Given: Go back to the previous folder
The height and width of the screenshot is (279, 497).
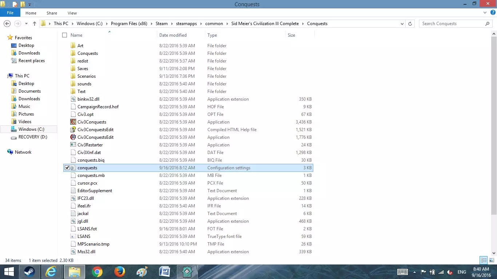Looking at the screenshot, I should (x=7, y=24).
